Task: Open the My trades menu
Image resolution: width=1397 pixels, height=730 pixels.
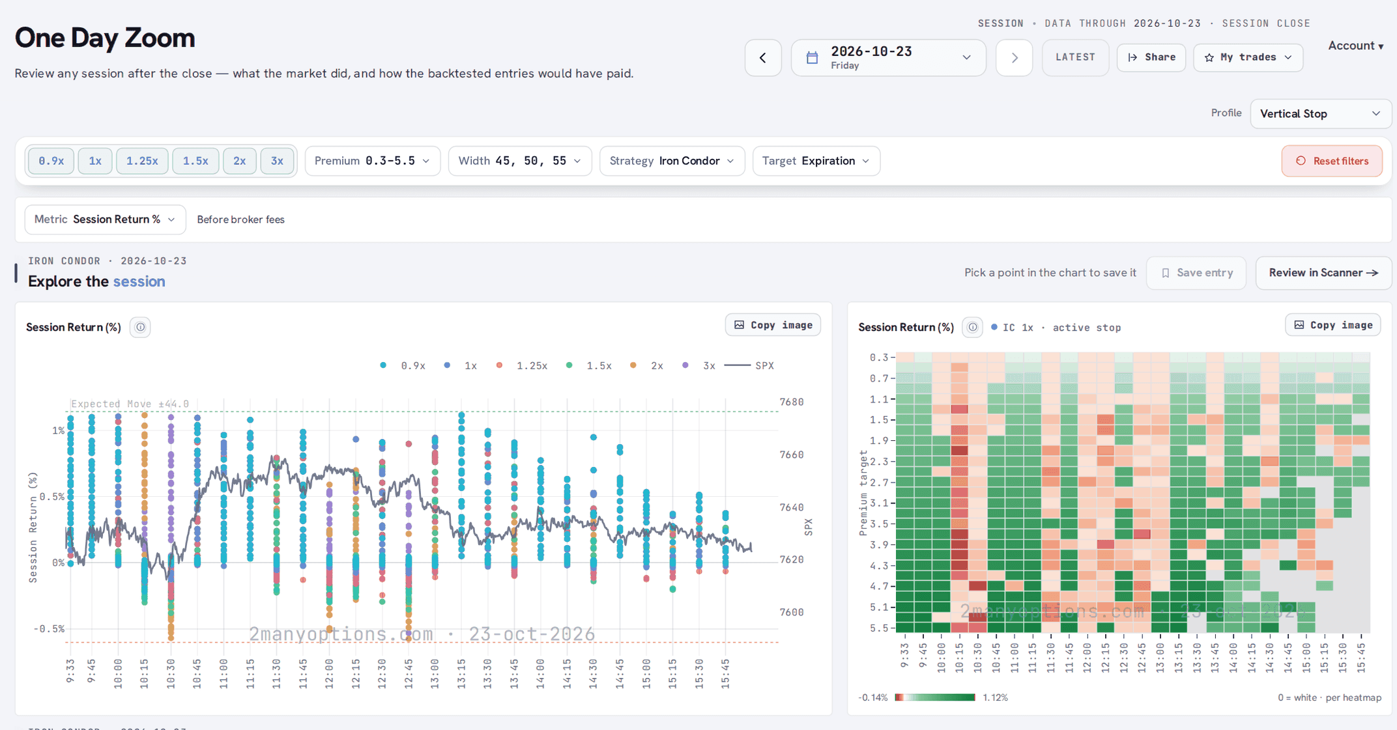Action: [1248, 57]
